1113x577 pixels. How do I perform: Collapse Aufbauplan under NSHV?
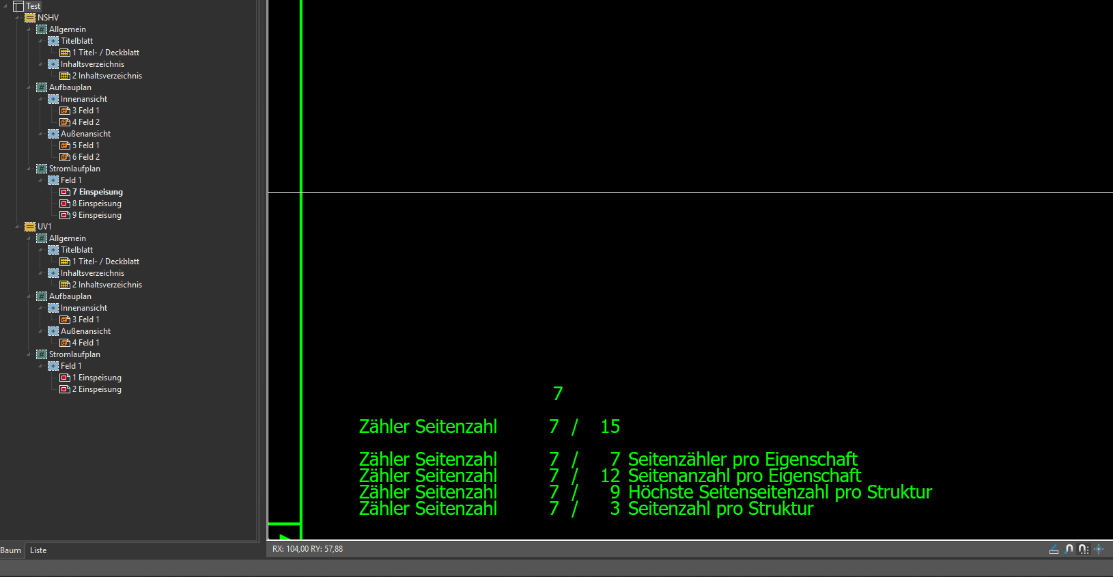click(x=29, y=87)
